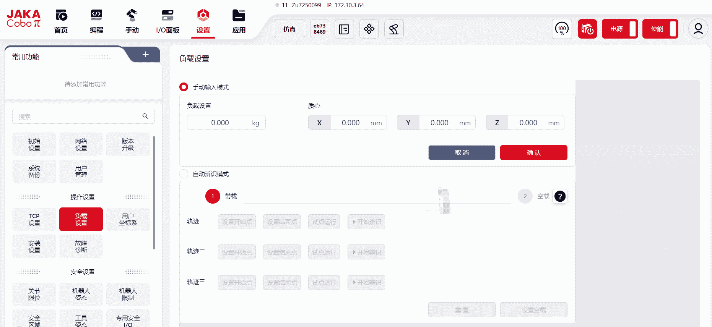This screenshot has height=327, width=712.
Task: Click the payload mass kg input field
Action: point(220,123)
